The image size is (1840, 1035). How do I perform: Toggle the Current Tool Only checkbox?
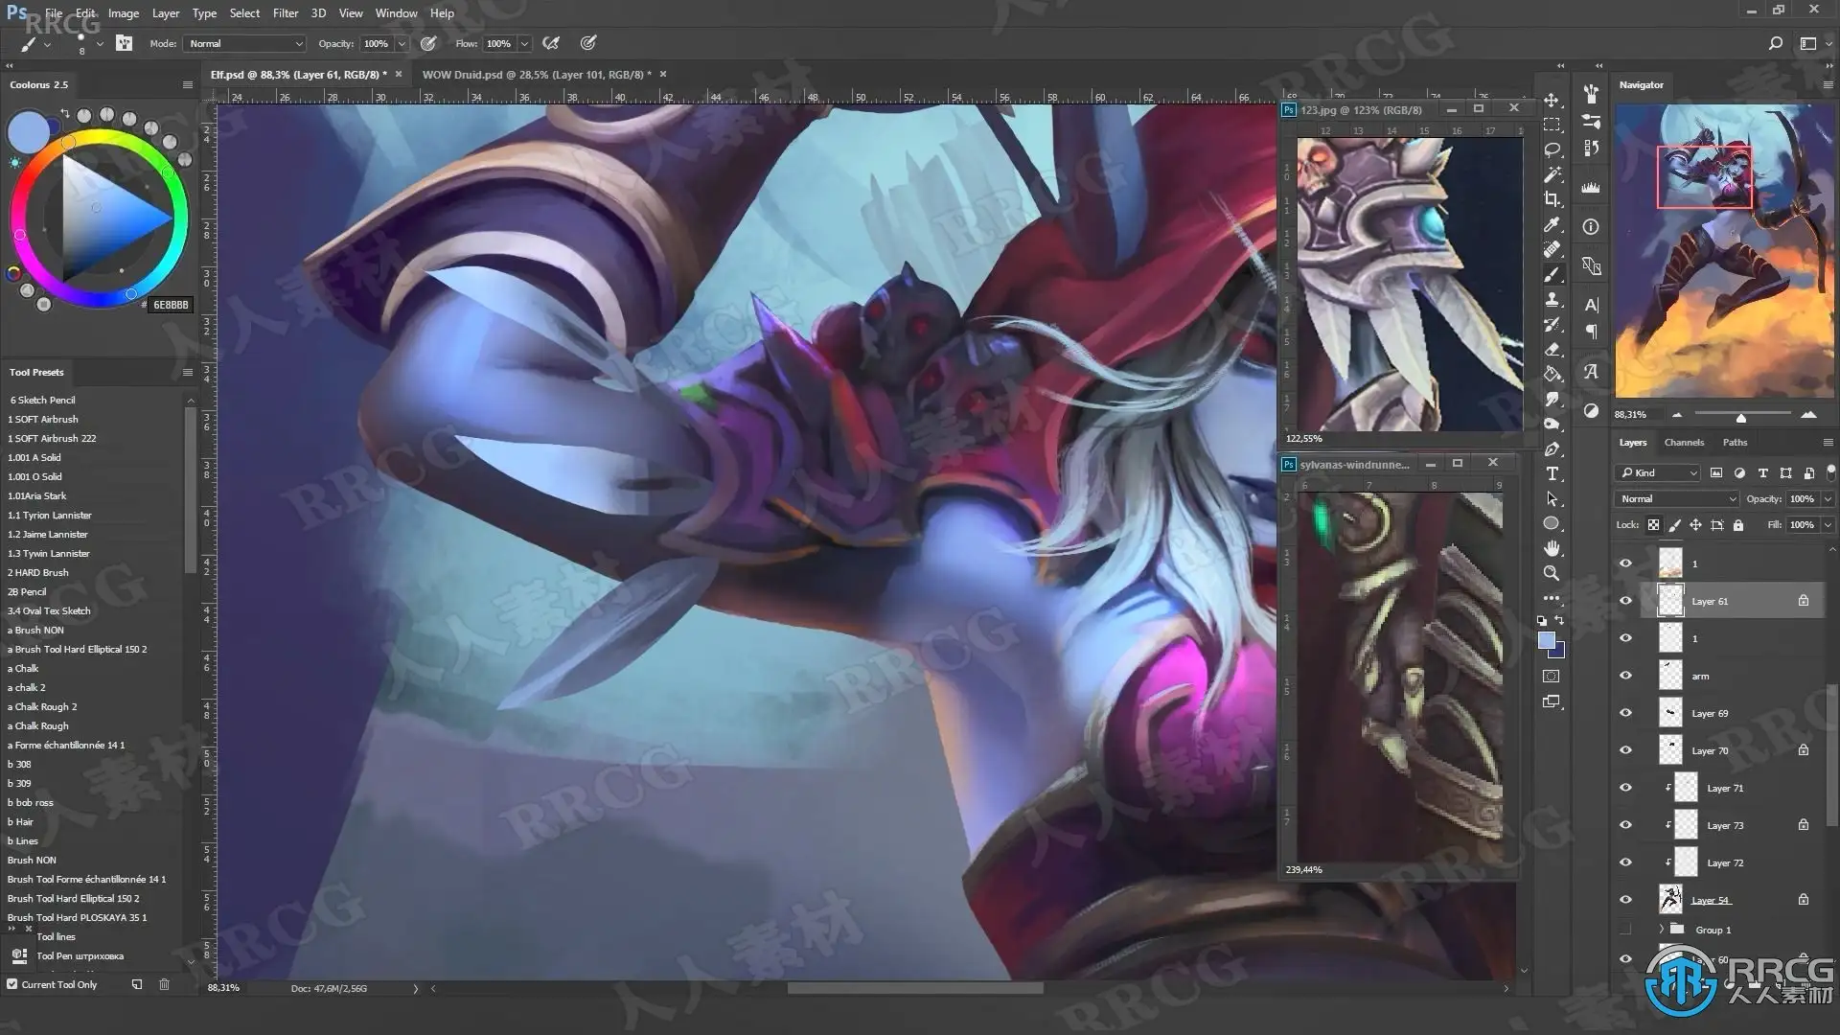(12, 984)
